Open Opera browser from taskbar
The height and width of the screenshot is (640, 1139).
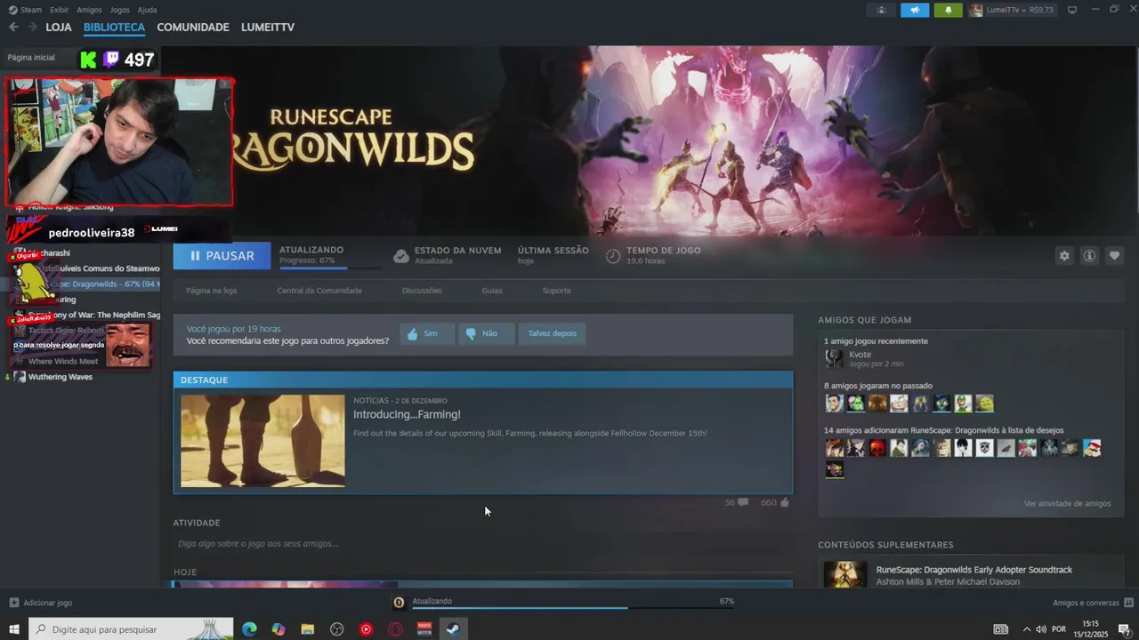[395, 629]
